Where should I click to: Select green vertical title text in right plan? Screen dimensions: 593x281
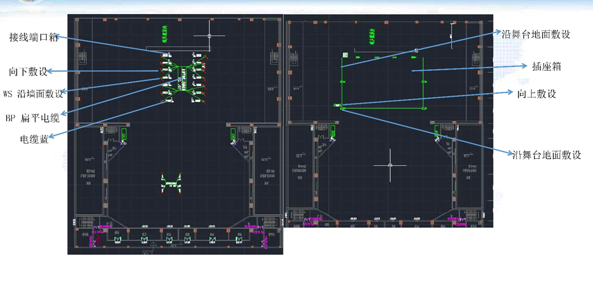371,37
